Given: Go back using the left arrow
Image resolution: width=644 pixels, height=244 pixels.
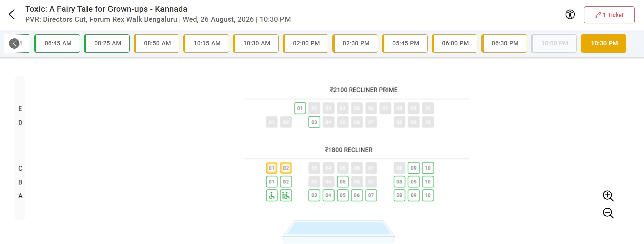Looking at the screenshot, I should (x=12, y=14).
